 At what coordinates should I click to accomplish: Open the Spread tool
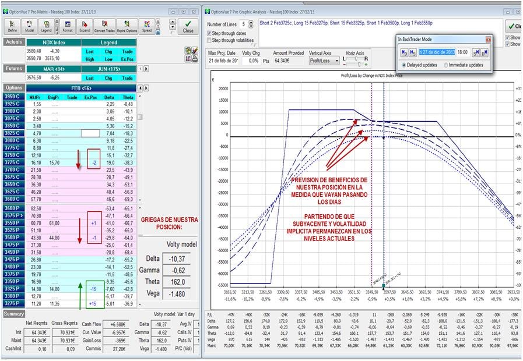point(147,26)
